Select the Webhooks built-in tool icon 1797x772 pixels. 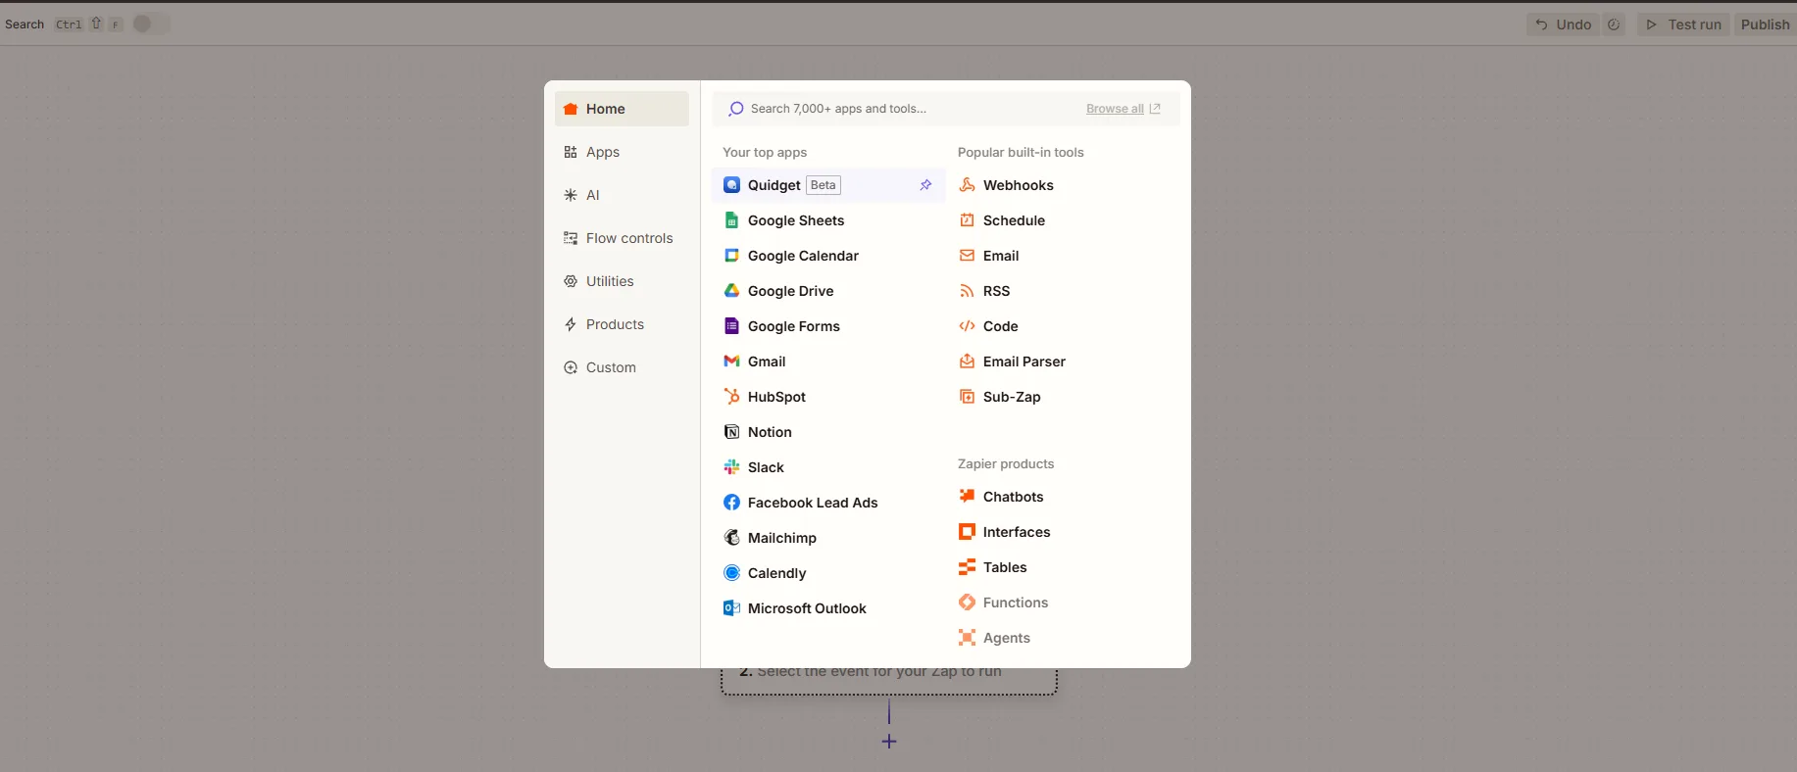(967, 185)
